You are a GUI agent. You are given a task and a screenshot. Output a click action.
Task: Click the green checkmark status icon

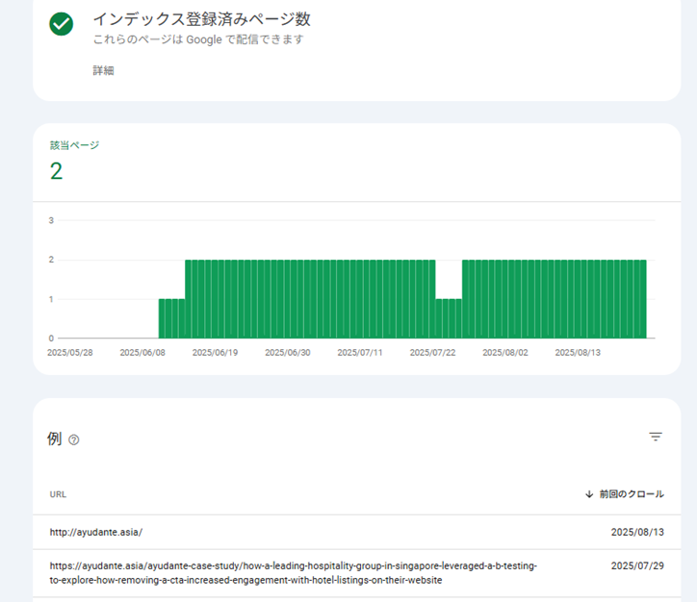[x=62, y=25]
